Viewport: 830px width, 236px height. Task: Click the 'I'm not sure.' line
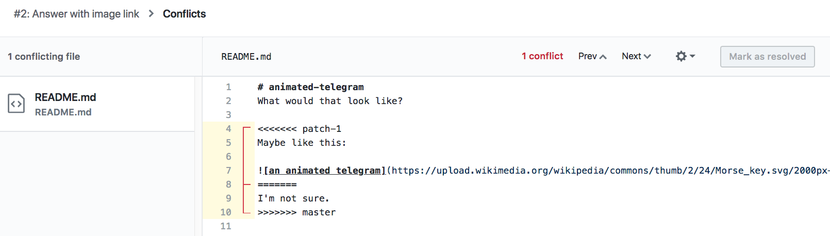click(x=293, y=198)
